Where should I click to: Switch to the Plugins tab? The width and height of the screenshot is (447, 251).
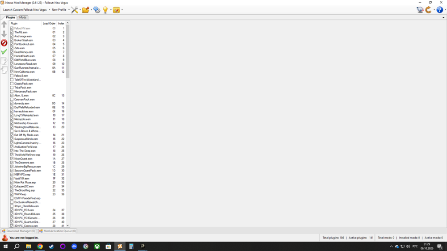click(11, 17)
